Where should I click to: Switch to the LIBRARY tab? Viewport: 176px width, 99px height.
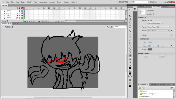coord(148,7)
